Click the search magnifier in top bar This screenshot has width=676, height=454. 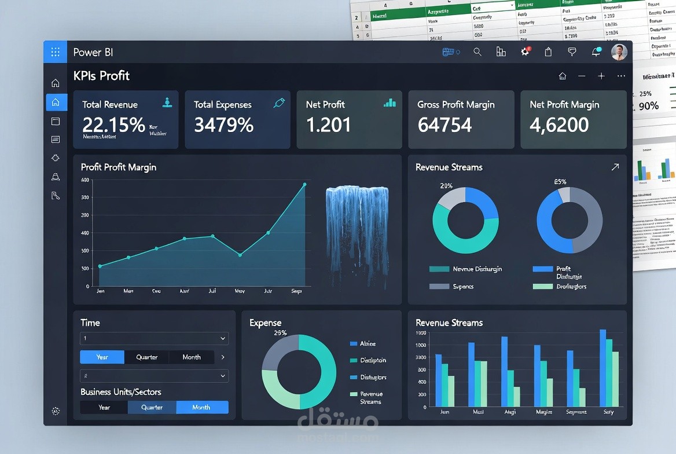[477, 52]
